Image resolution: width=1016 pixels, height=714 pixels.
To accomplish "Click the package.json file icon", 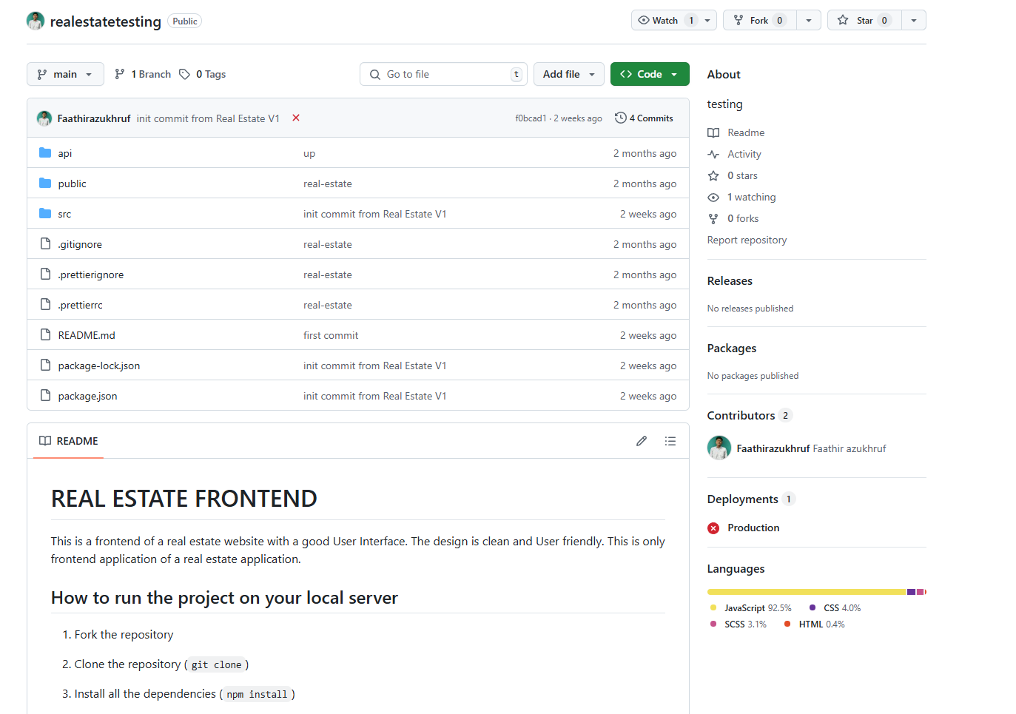I will click(45, 396).
